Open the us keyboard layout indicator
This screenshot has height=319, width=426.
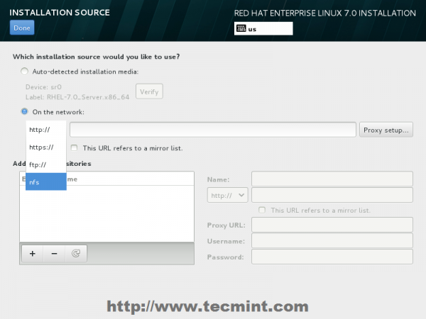tap(263, 28)
